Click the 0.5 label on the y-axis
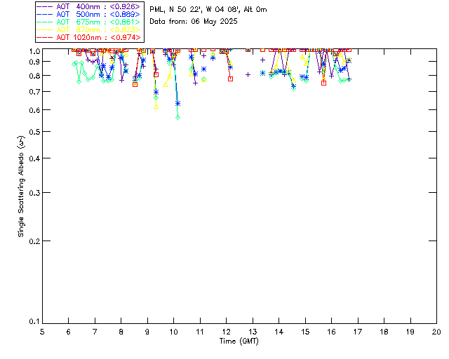The height and width of the screenshot is (359, 449). coord(33,132)
